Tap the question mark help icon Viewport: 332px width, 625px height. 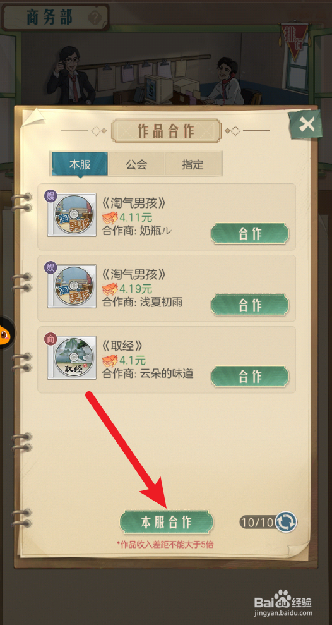click(x=95, y=18)
